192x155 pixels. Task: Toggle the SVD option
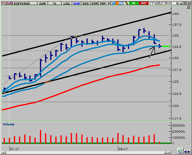click(86, 3)
